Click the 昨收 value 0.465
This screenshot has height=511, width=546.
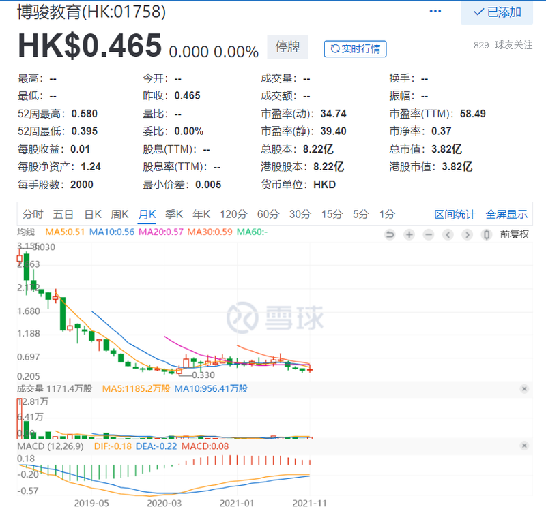(187, 95)
